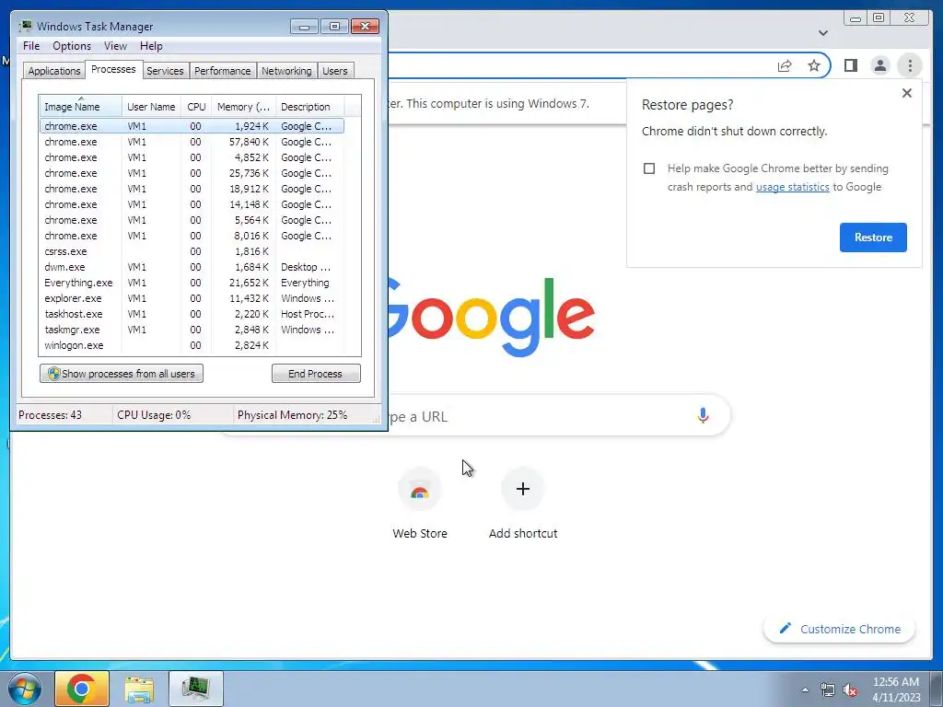
Task: Tick the send crash reports checkbox
Action: pyautogui.click(x=649, y=168)
